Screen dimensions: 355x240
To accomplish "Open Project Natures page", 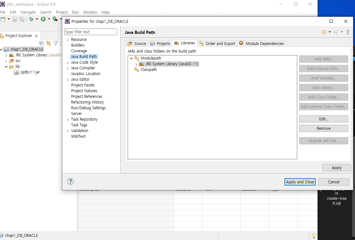I will coord(84,91).
